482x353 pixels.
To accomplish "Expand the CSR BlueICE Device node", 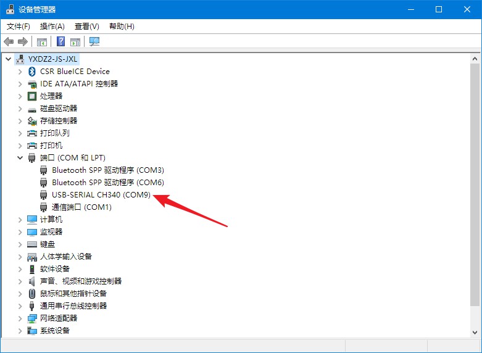I will pyautogui.click(x=20, y=72).
